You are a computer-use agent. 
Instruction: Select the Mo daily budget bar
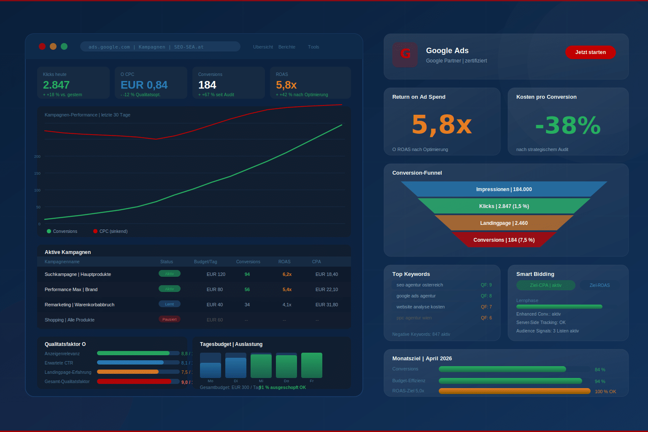[211, 365]
